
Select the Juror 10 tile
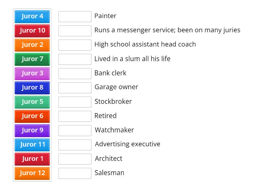click(x=32, y=31)
